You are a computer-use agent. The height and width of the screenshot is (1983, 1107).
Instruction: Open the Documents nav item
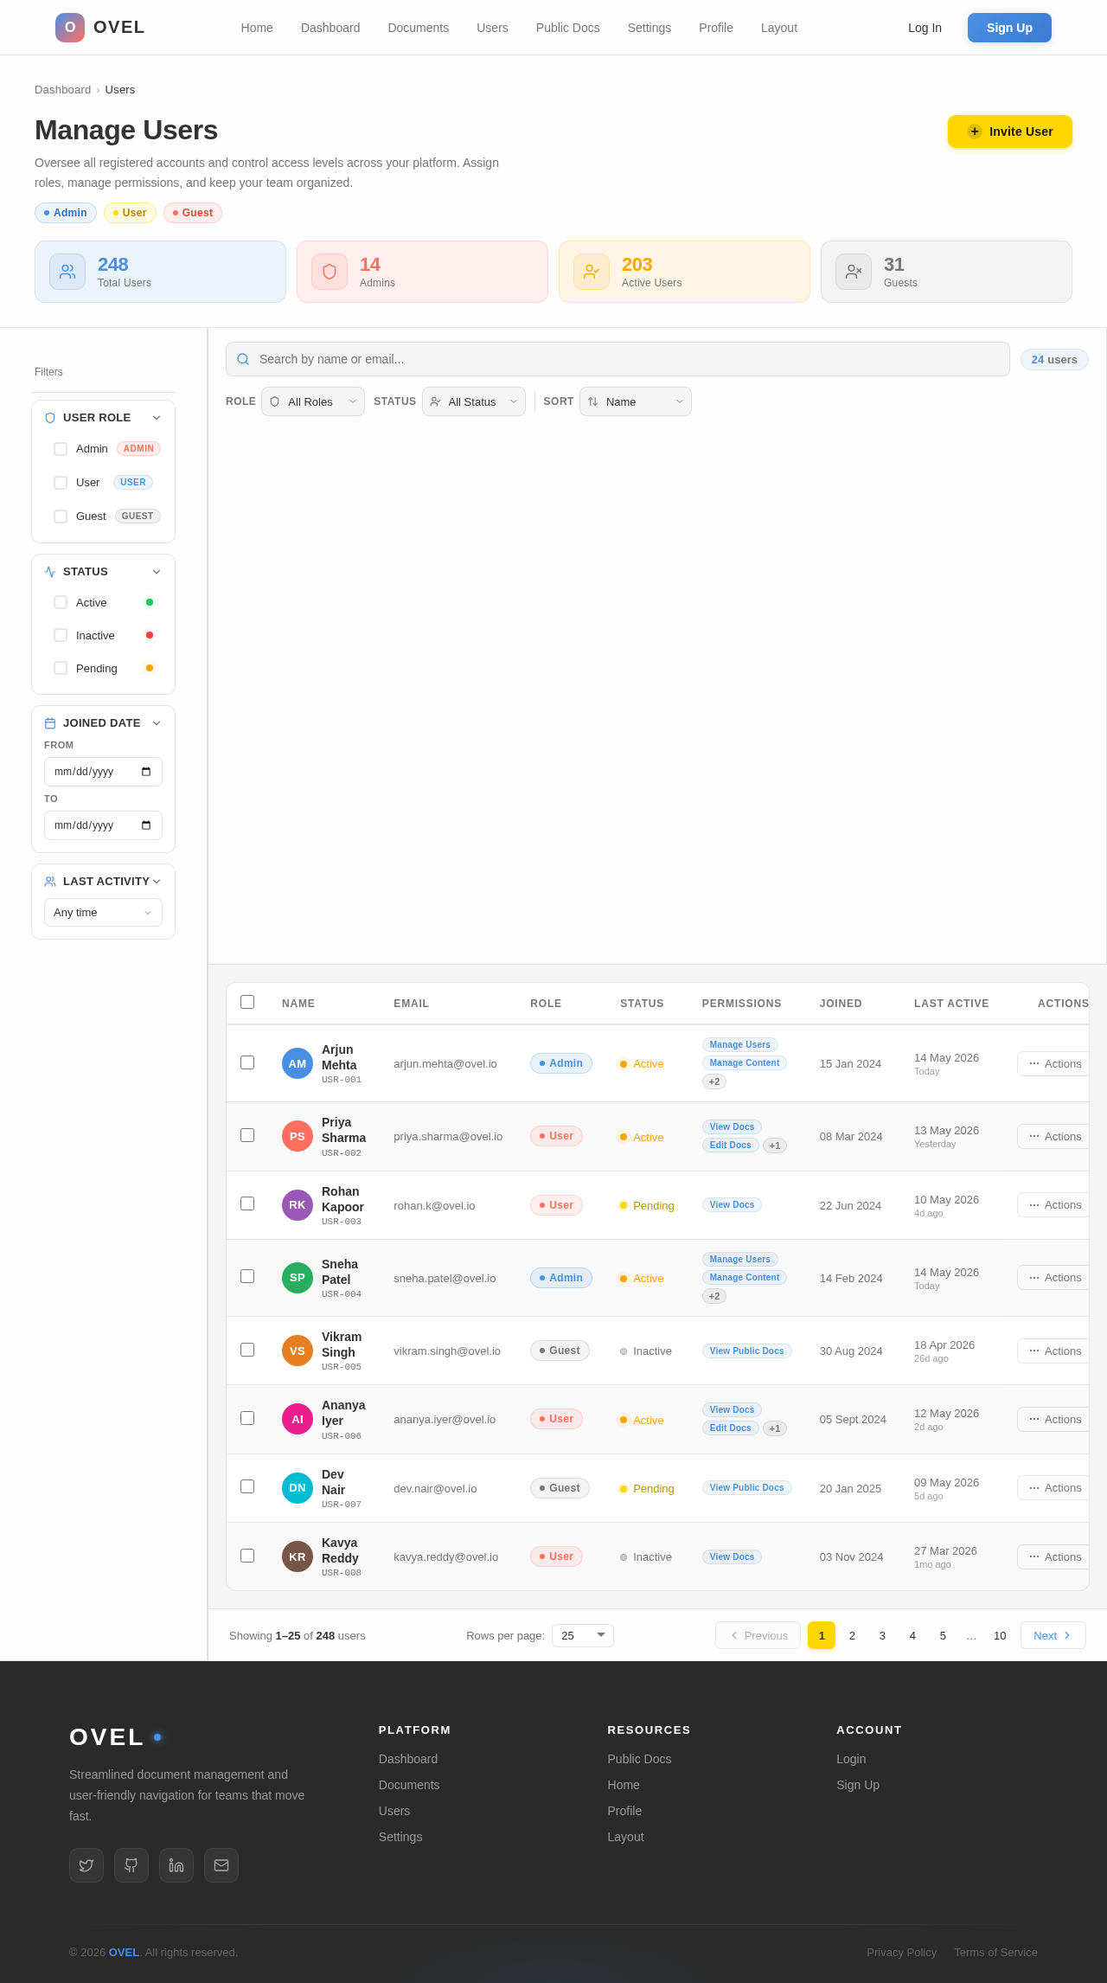pos(419,28)
